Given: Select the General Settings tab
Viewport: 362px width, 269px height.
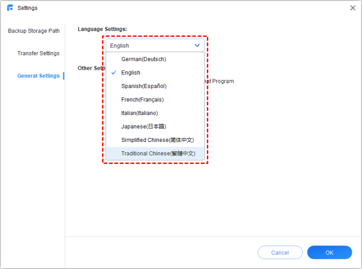Looking at the screenshot, I should click(x=38, y=76).
